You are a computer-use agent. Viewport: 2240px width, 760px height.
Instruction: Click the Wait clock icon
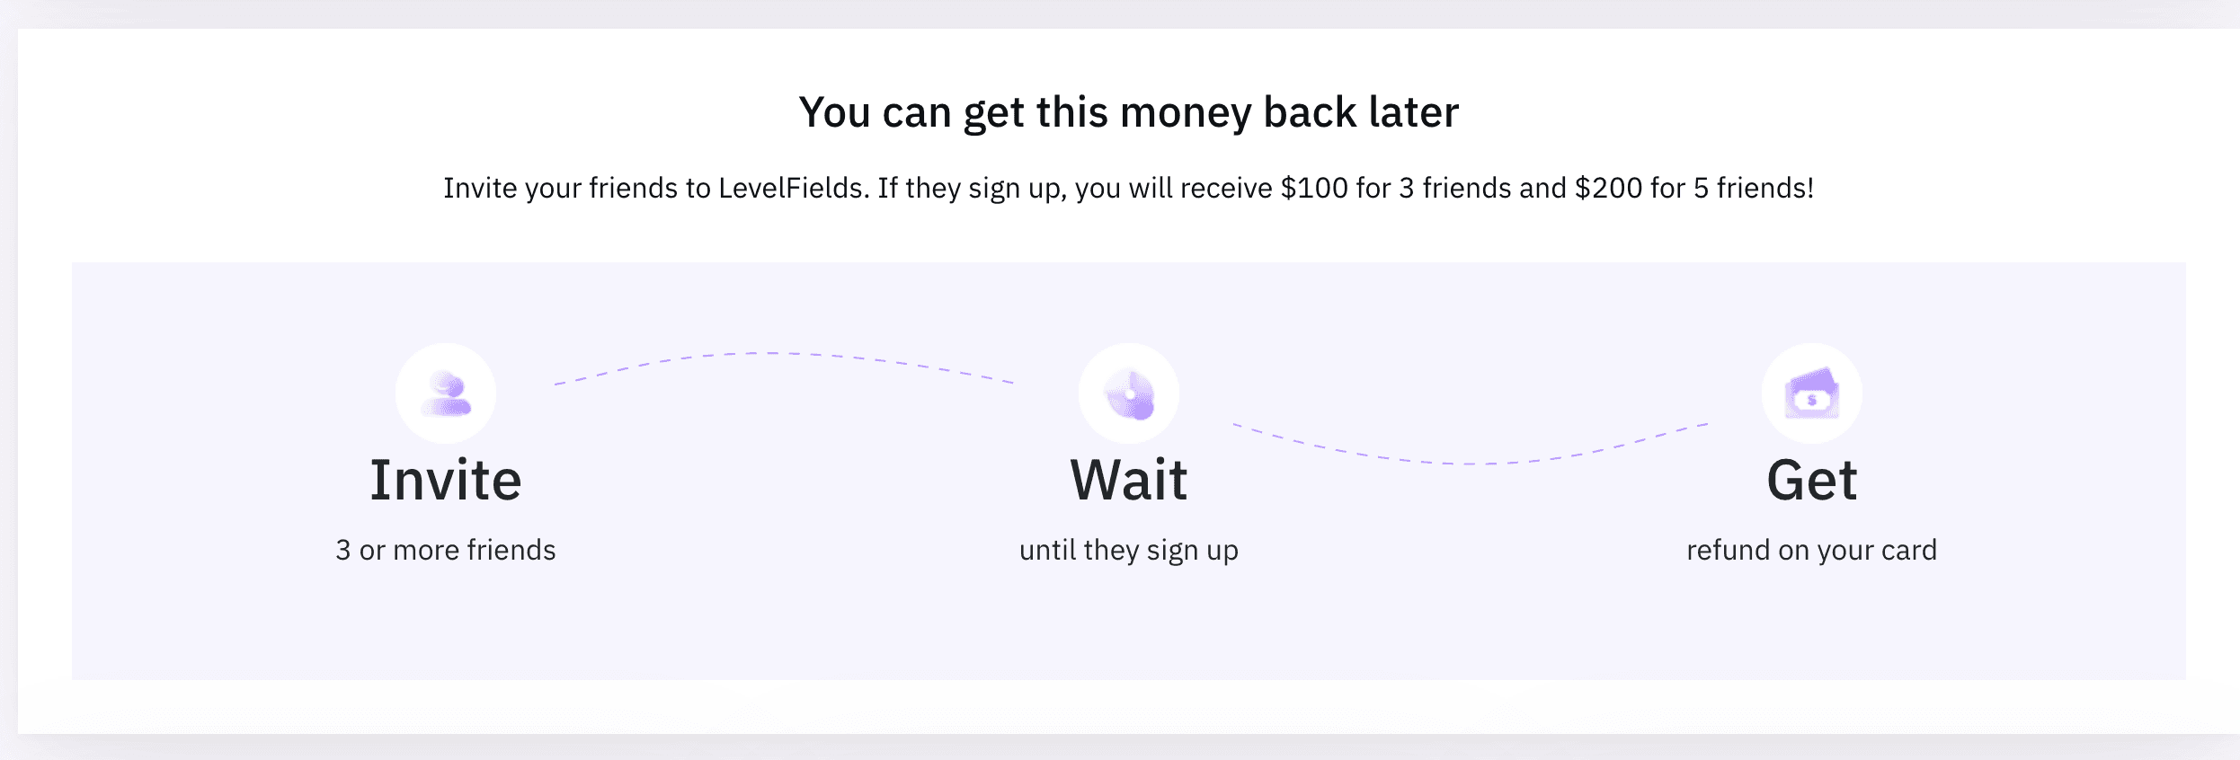1129,393
